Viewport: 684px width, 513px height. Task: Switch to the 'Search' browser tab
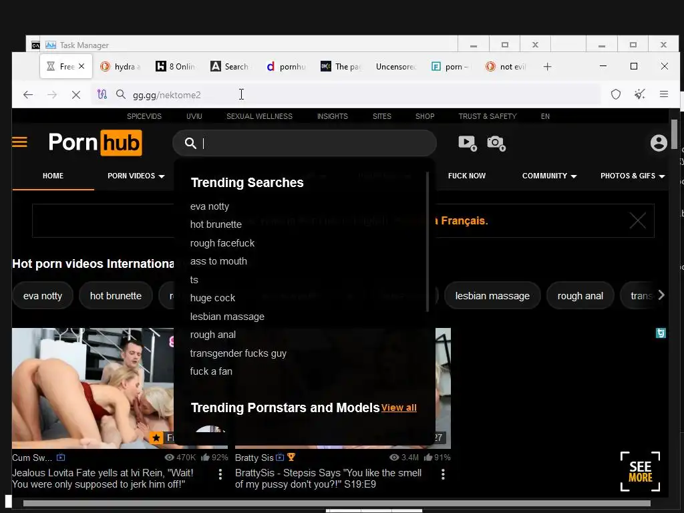pyautogui.click(x=230, y=67)
